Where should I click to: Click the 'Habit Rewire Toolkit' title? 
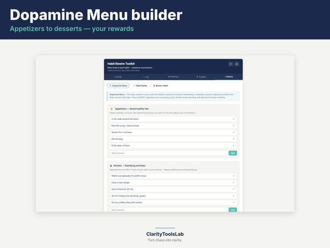click(121, 64)
